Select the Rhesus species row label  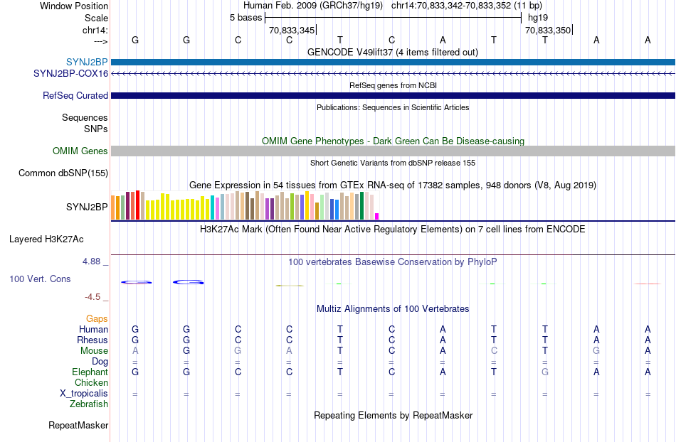pos(93,340)
